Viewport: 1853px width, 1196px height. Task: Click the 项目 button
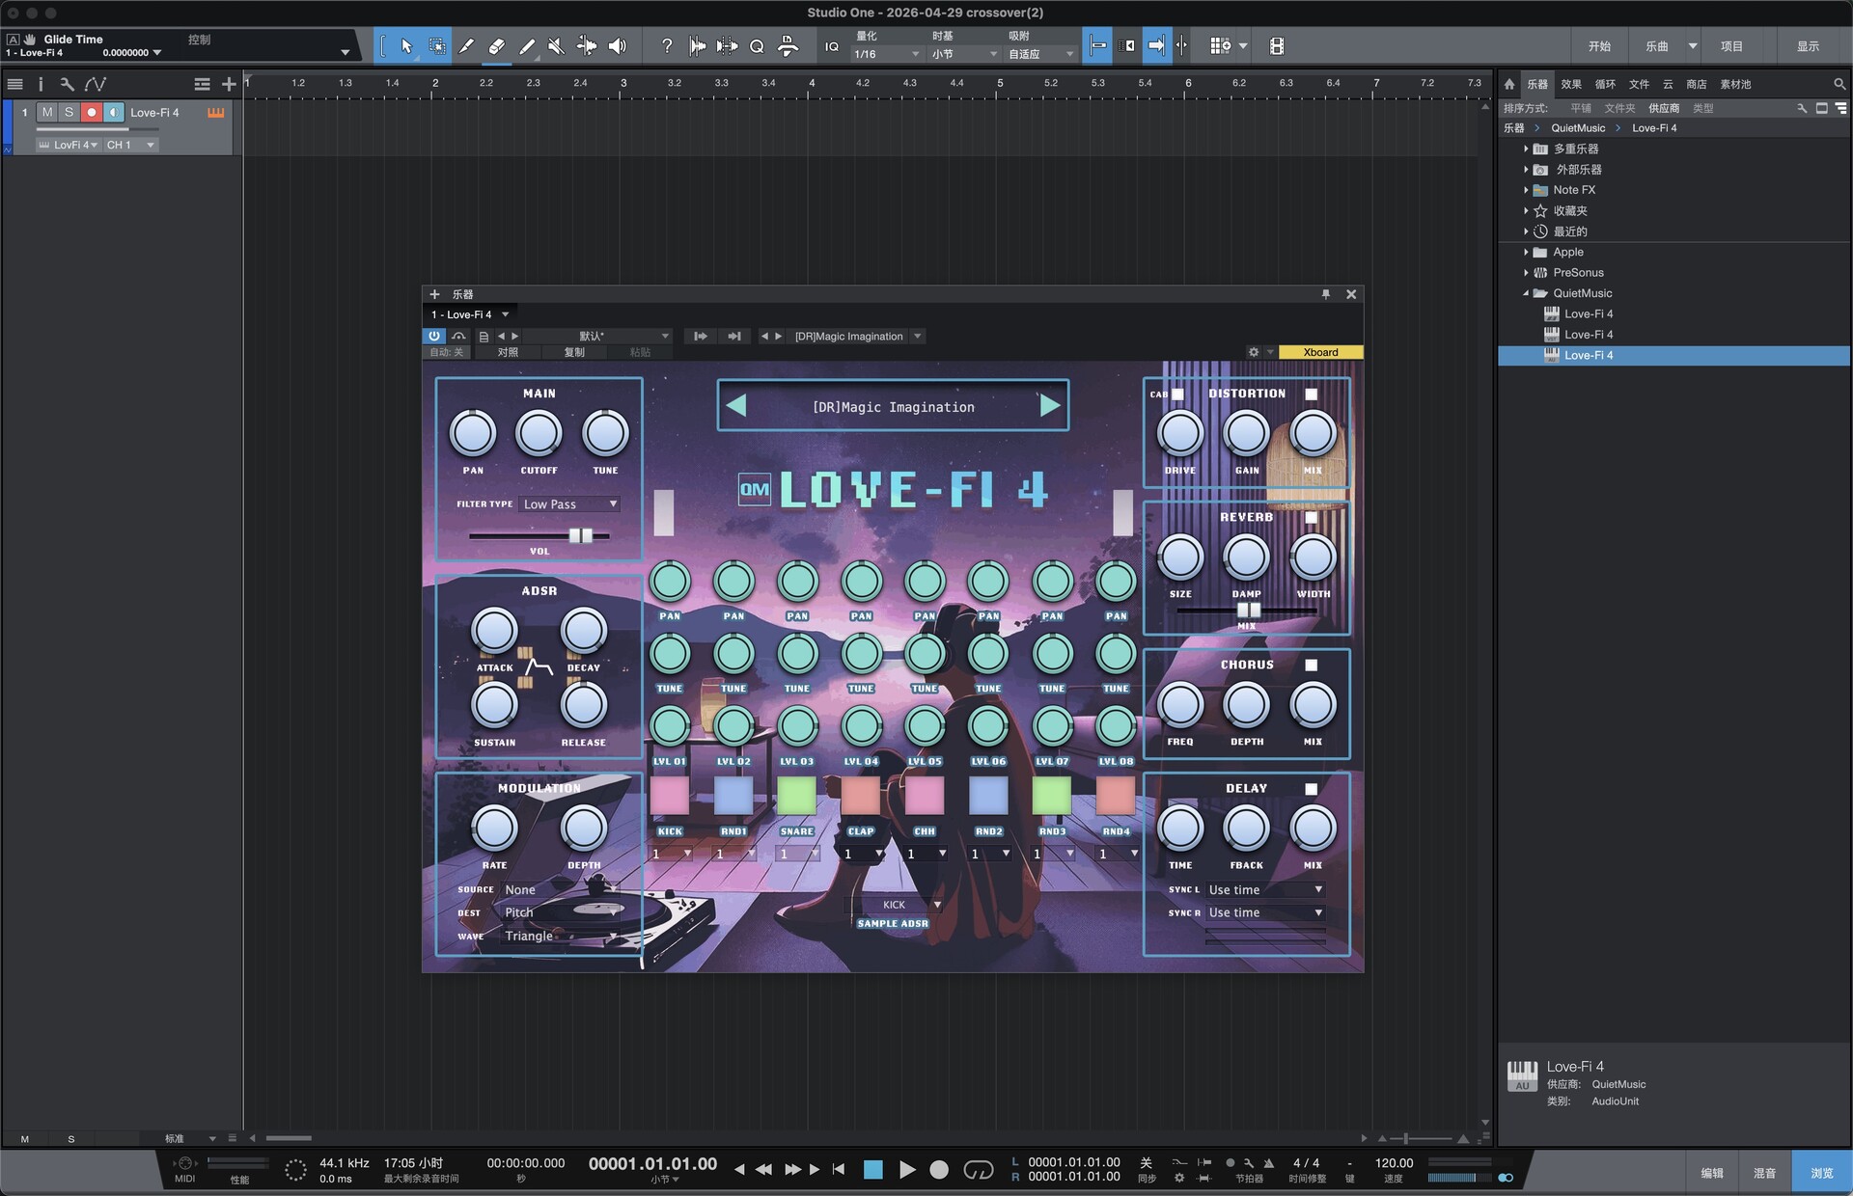(1731, 45)
